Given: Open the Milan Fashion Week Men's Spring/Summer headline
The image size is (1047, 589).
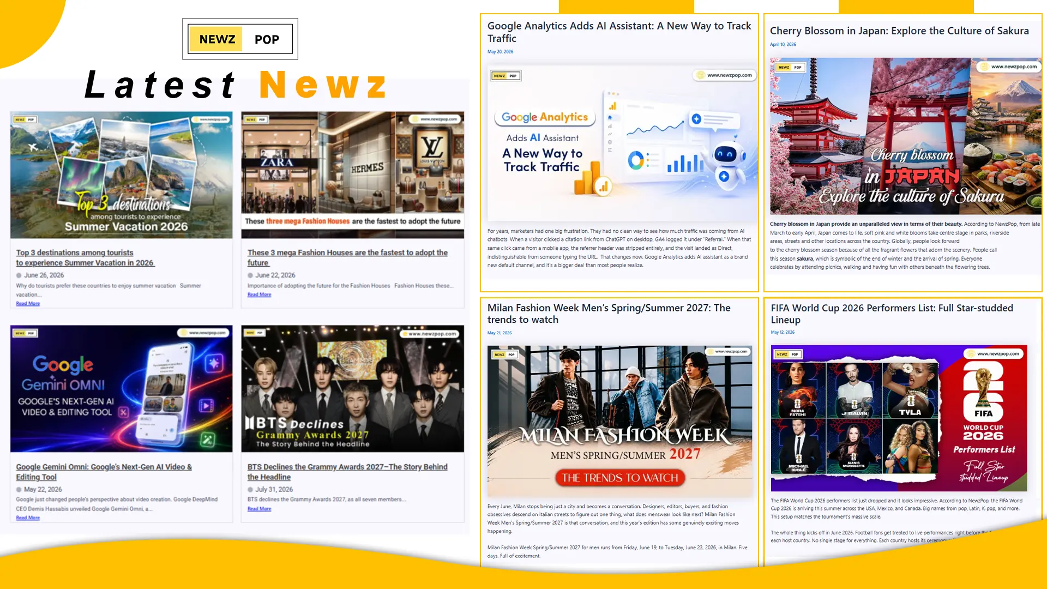Looking at the screenshot, I should point(609,314).
